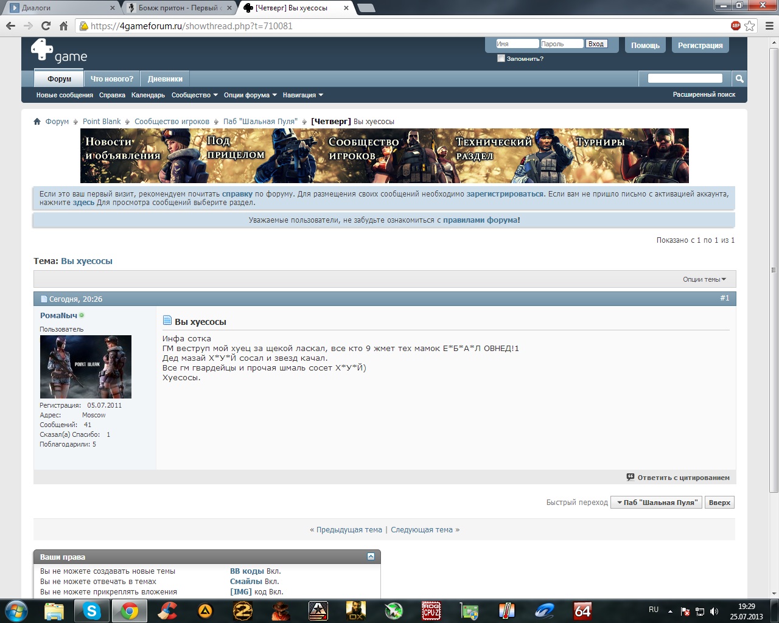The width and height of the screenshot is (779, 623).
Task: Collapse the Ваши права panel
Action: pyautogui.click(x=371, y=557)
